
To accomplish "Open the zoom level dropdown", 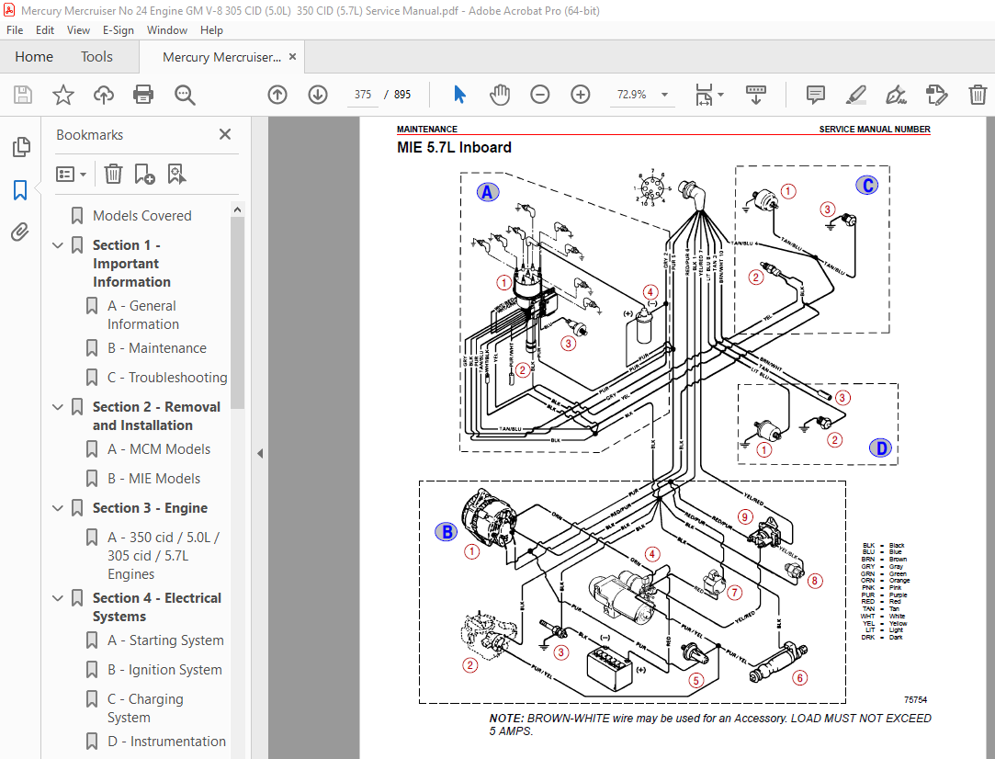I will (x=665, y=96).
